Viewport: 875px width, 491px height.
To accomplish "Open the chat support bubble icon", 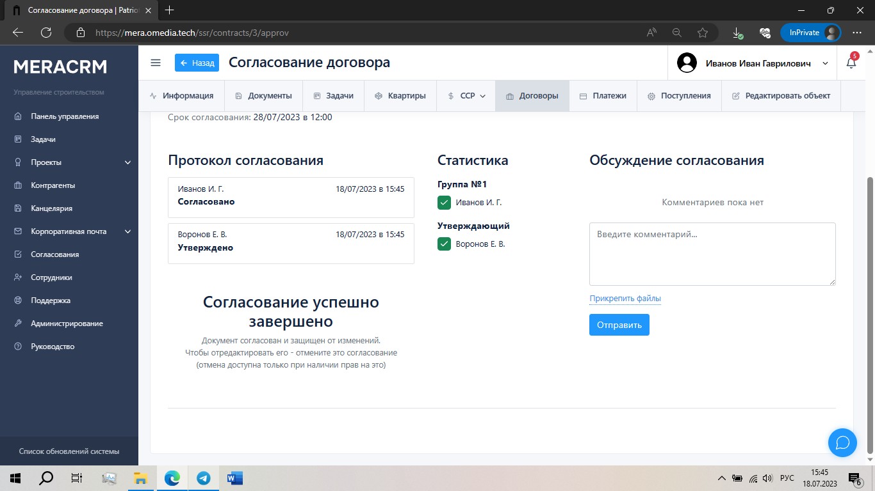I will pyautogui.click(x=842, y=442).
